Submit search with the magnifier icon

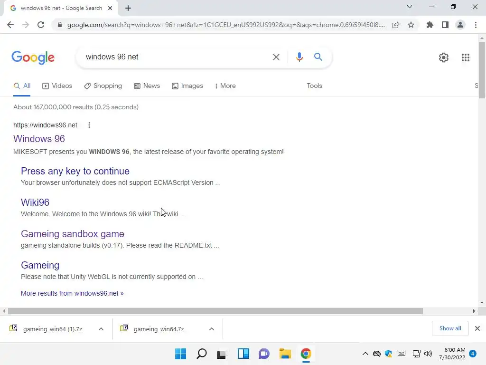(x=318, y=57)
